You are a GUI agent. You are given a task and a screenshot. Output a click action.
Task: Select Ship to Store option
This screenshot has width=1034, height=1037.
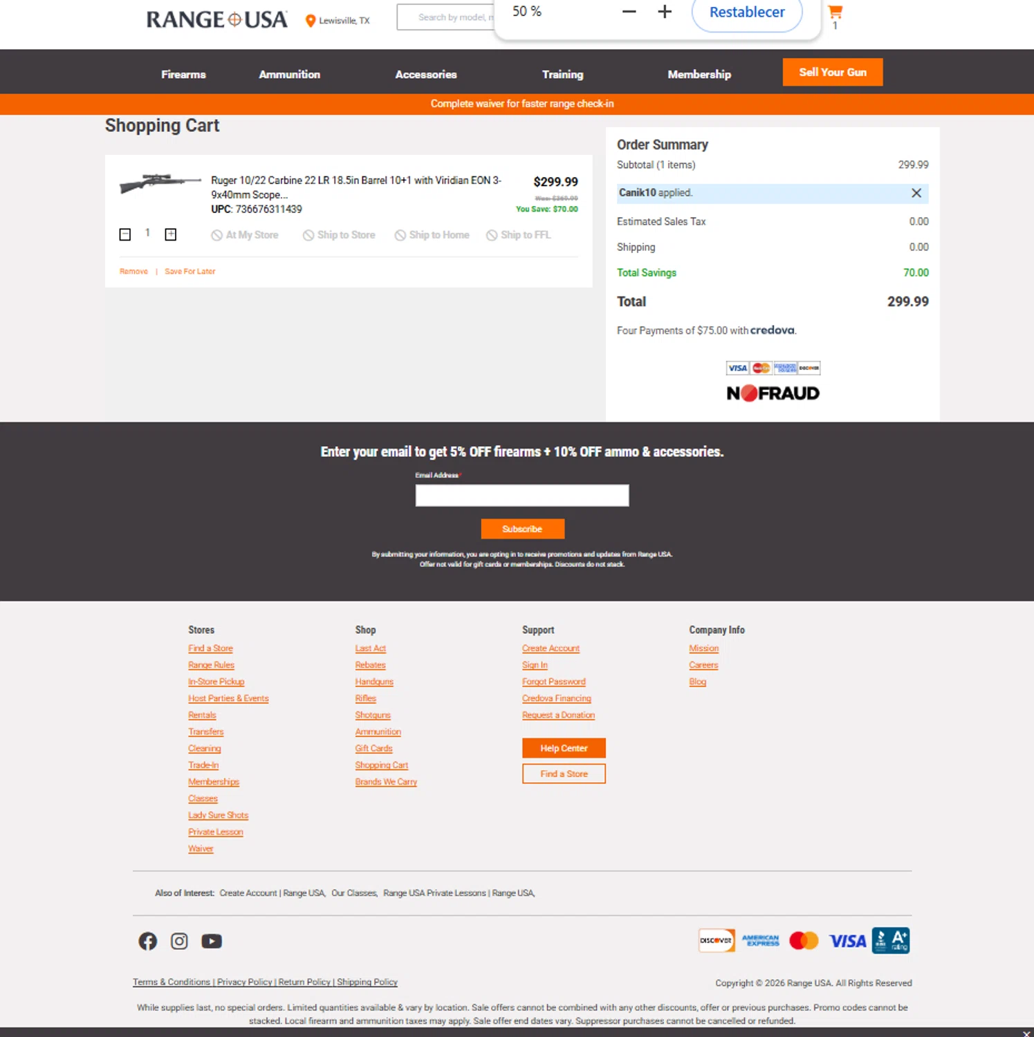[x=339, y=235]
